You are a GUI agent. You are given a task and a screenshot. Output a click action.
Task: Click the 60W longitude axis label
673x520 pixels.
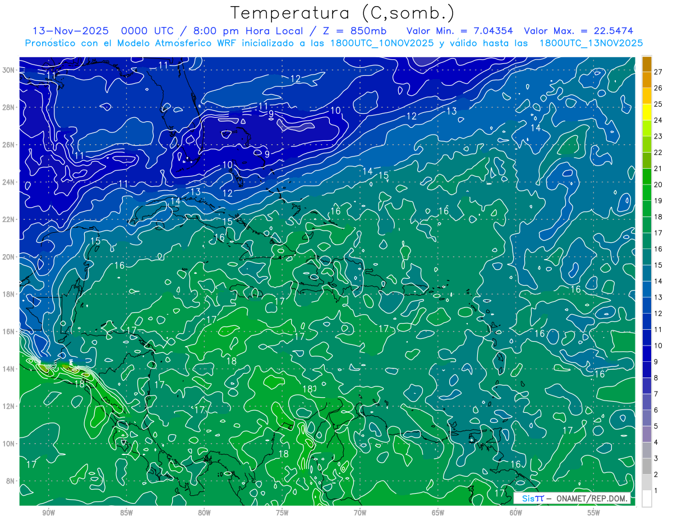[516, 513]
